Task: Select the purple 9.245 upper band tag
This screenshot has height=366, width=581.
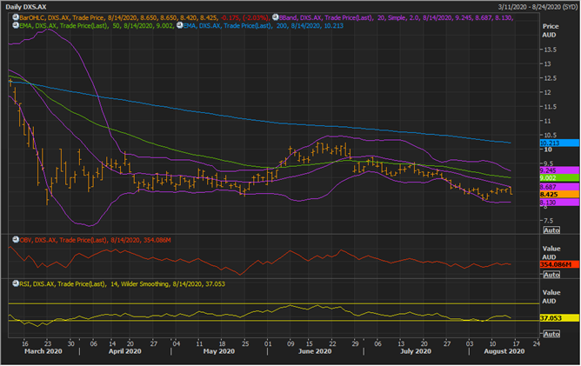Action: (559, 170)
